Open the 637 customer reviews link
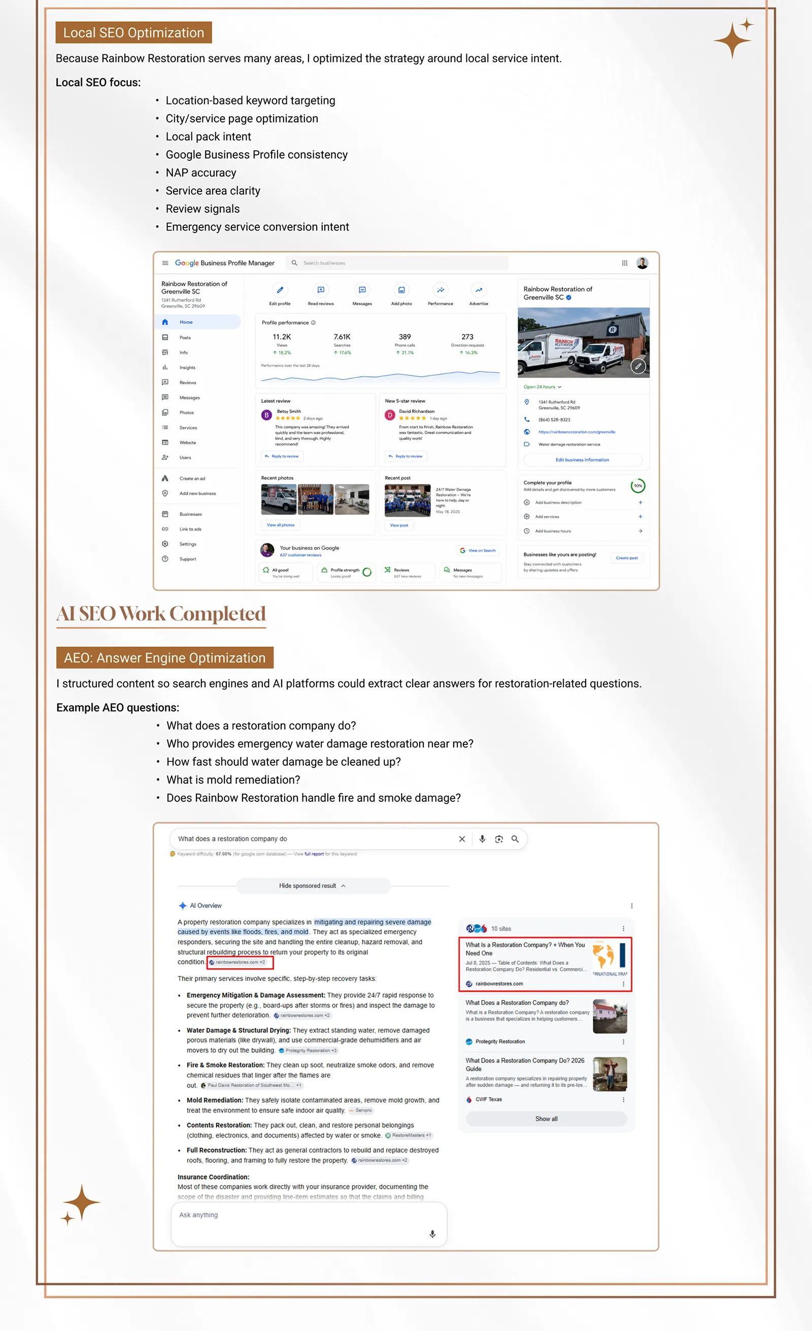Viewport: 812px width, 1331px height. [x=300, y=555]
